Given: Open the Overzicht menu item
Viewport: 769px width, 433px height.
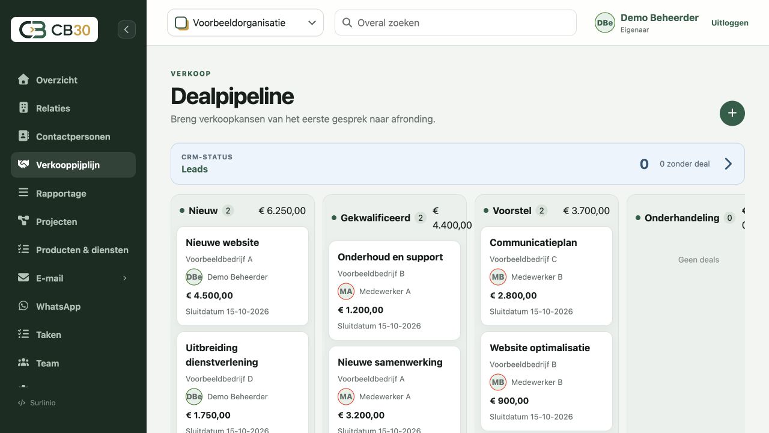Looking at the screenshot, I should coord(73,80).
